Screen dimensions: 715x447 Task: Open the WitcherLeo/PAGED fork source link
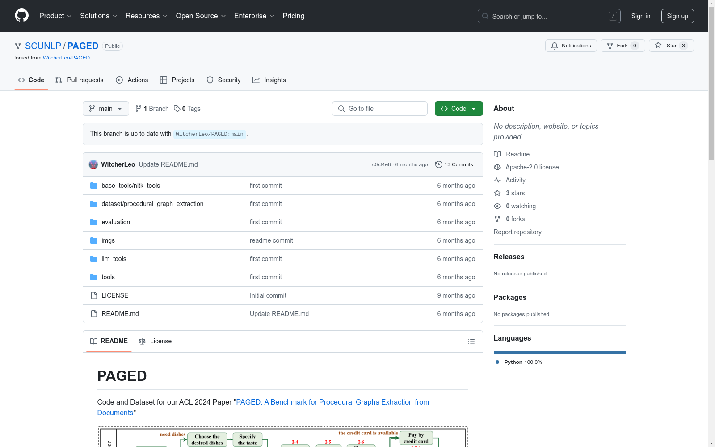(x=66, y=58)
